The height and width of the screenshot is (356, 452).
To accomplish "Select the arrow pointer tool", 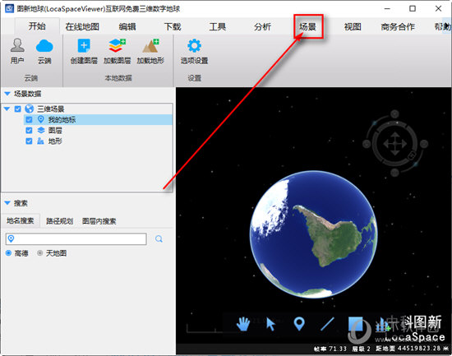I will (x=270, y=324).
